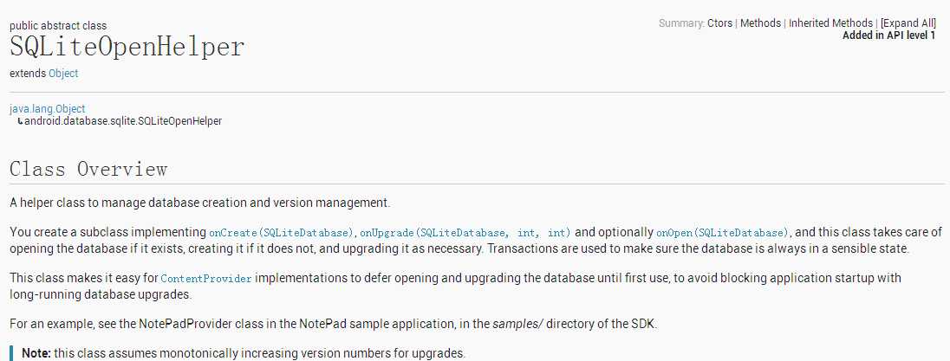This screenshot has width=950, height=361.
Task: Open the onCreate(SQLiteDatabase) method link
Action: pos(282,233)
